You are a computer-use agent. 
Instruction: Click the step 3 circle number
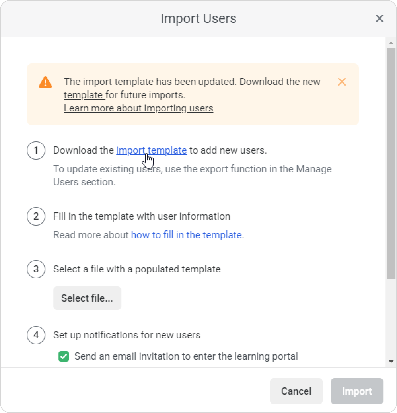point(36,269)
